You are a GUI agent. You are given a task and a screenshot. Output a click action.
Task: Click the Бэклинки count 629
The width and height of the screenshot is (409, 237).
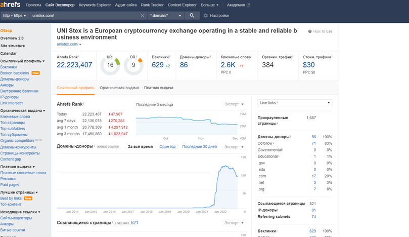coord(158,65)
